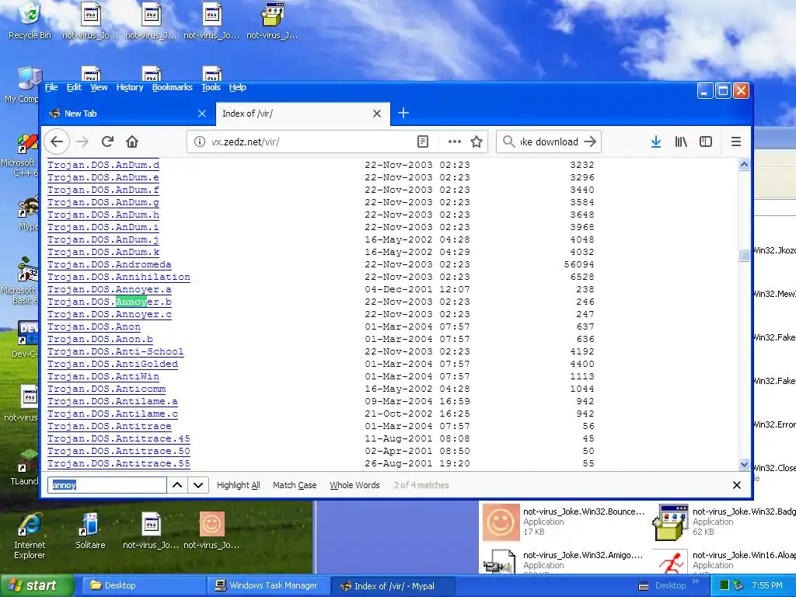Open the Tools menu

(211, 87)
